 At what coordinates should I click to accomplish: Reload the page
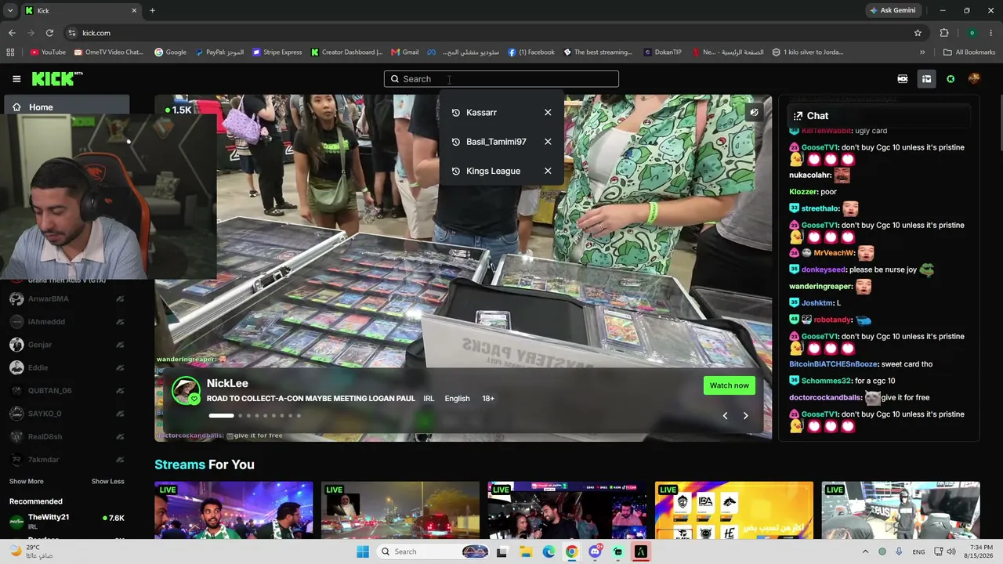[49, 33]
